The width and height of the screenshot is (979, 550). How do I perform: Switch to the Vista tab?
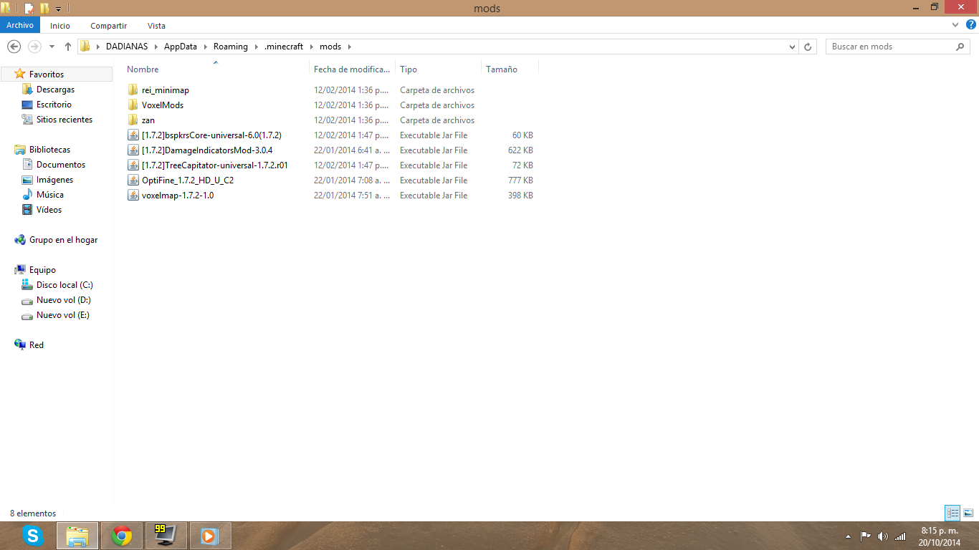[156, 25]
